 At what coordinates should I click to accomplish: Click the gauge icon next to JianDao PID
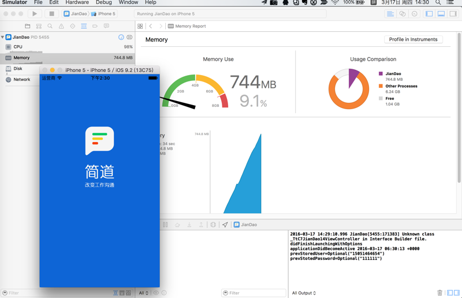[x=121, y=37]
